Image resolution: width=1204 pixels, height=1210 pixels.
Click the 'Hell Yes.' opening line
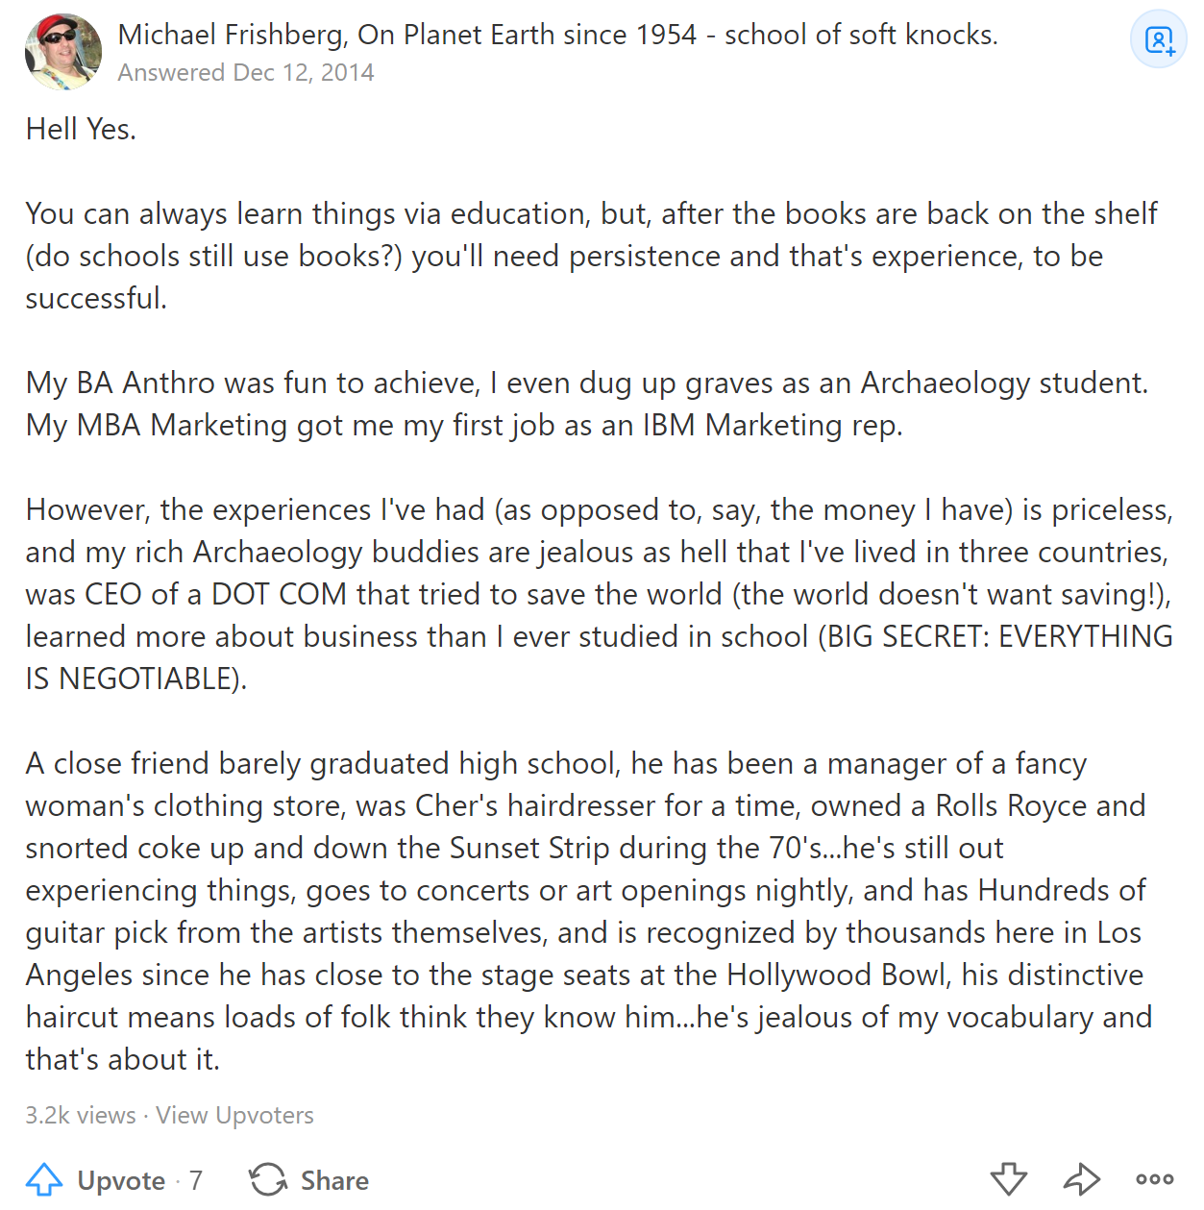(81, 129)
